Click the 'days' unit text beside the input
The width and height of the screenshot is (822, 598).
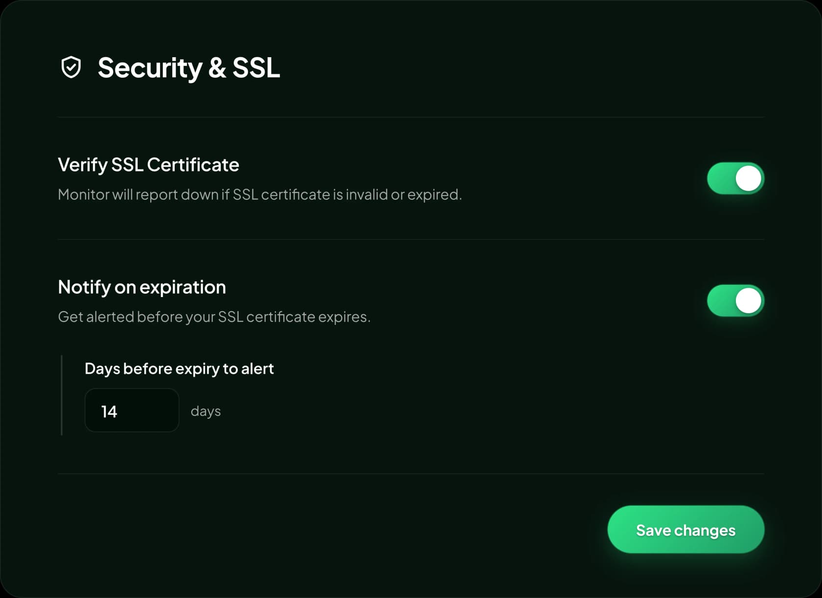coord(205,411)
